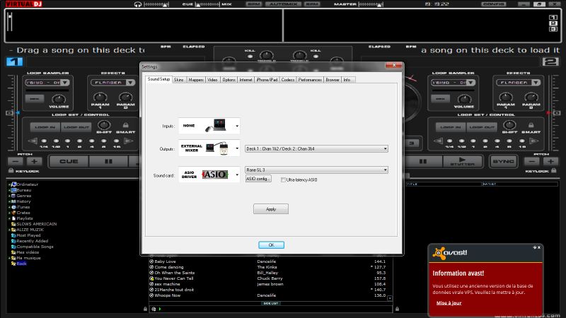The height and width of the screenshot is (318, 566).
Task: Click the External Mixer outputs image
Action: tap(209, 148)
